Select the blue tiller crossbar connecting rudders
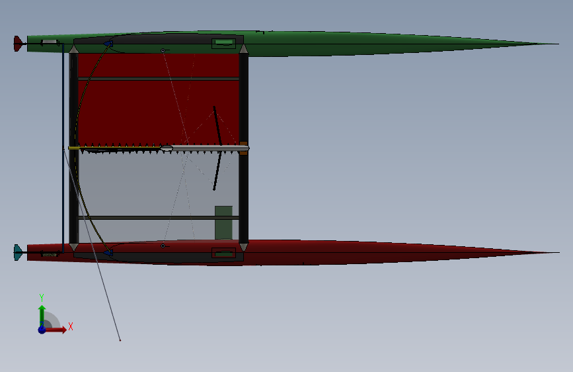Screen dimensions: 573x372 click(x=63, y=148)
